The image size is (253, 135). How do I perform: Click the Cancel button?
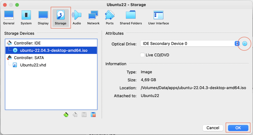coord(213,128)
